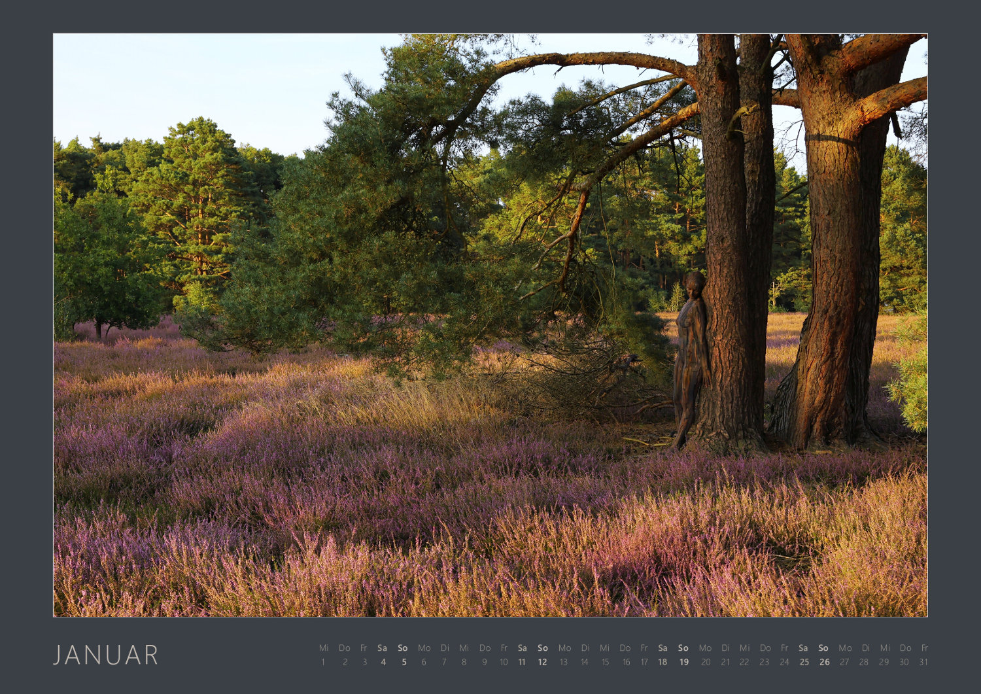Select day number 2 in the calendar row
Screen dimensions: 981x694
345,662
